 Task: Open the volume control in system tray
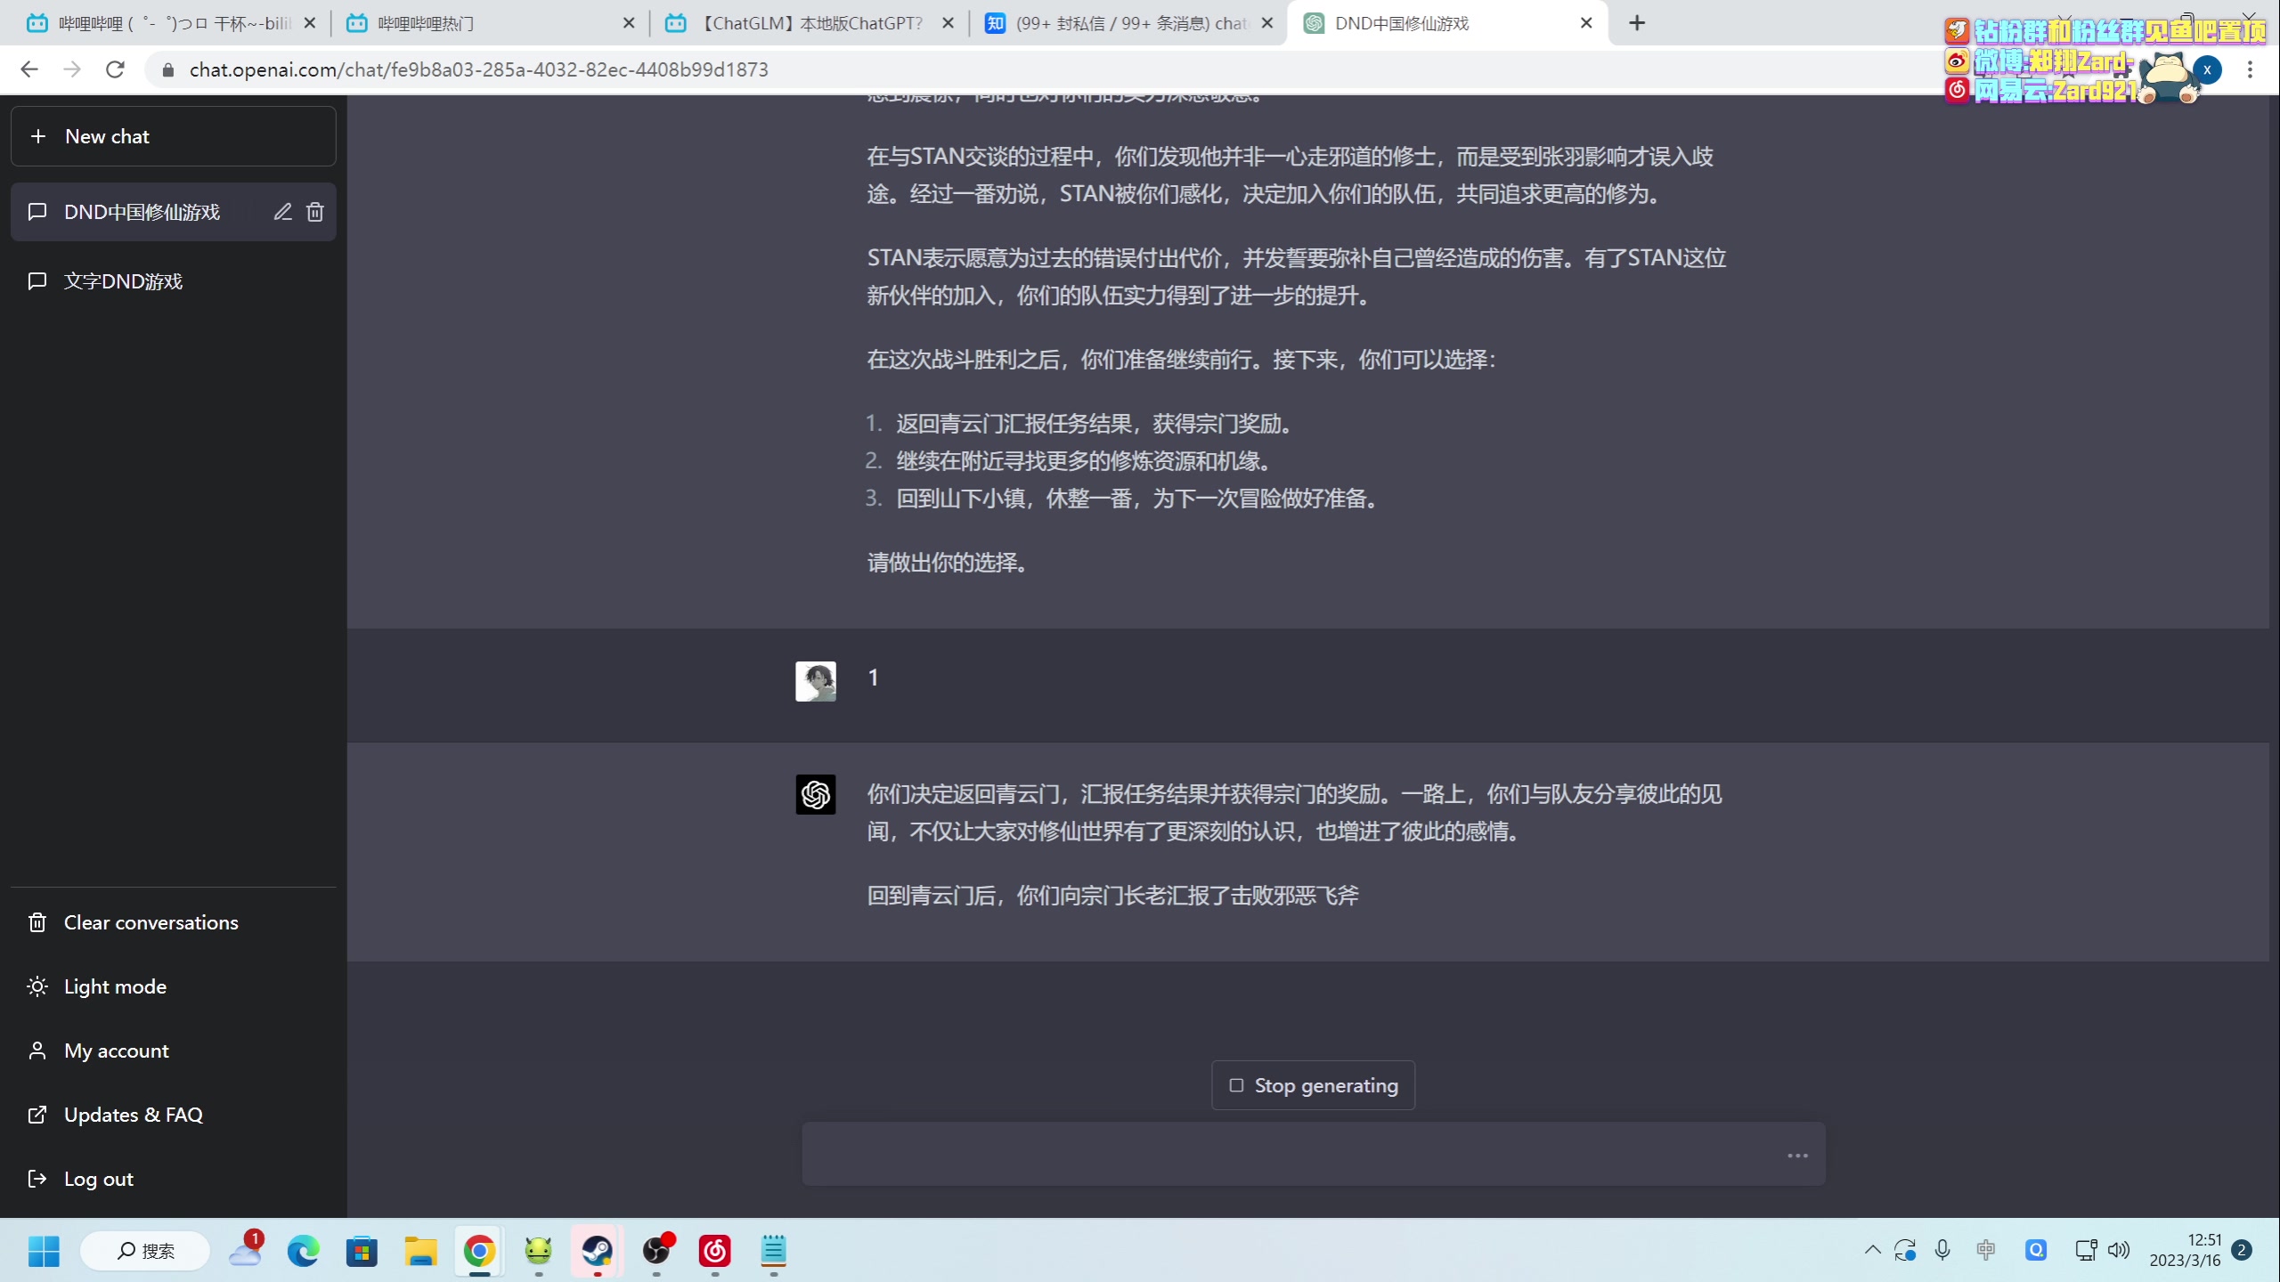click(x=2119, y=1250)
